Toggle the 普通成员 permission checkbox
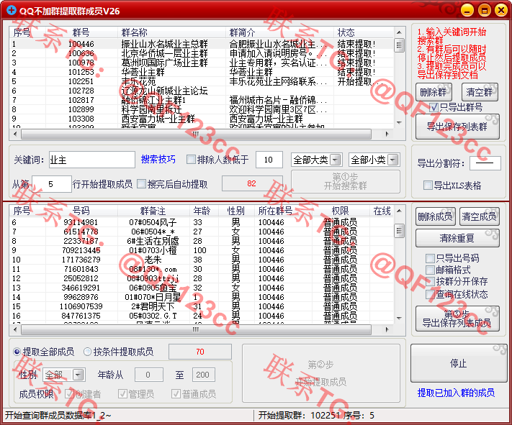 click(x=176, y=394)
